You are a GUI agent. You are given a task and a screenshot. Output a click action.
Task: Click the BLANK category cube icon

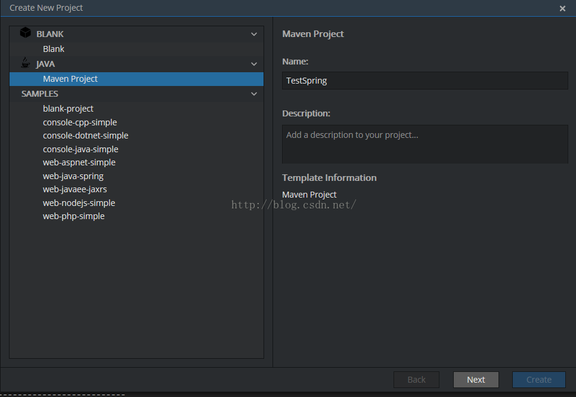pos(26,33)
